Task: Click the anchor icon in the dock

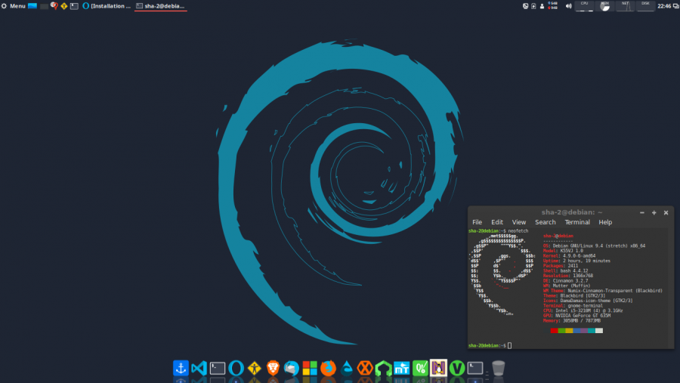Action: [x=181, y=368]
